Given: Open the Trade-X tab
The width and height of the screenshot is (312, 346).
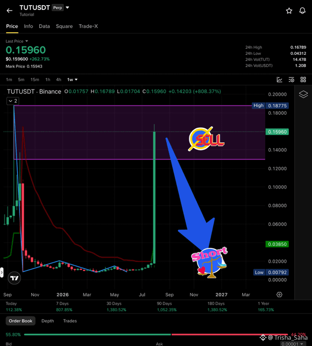Looking at the screenshot, I should pos(88,26).
